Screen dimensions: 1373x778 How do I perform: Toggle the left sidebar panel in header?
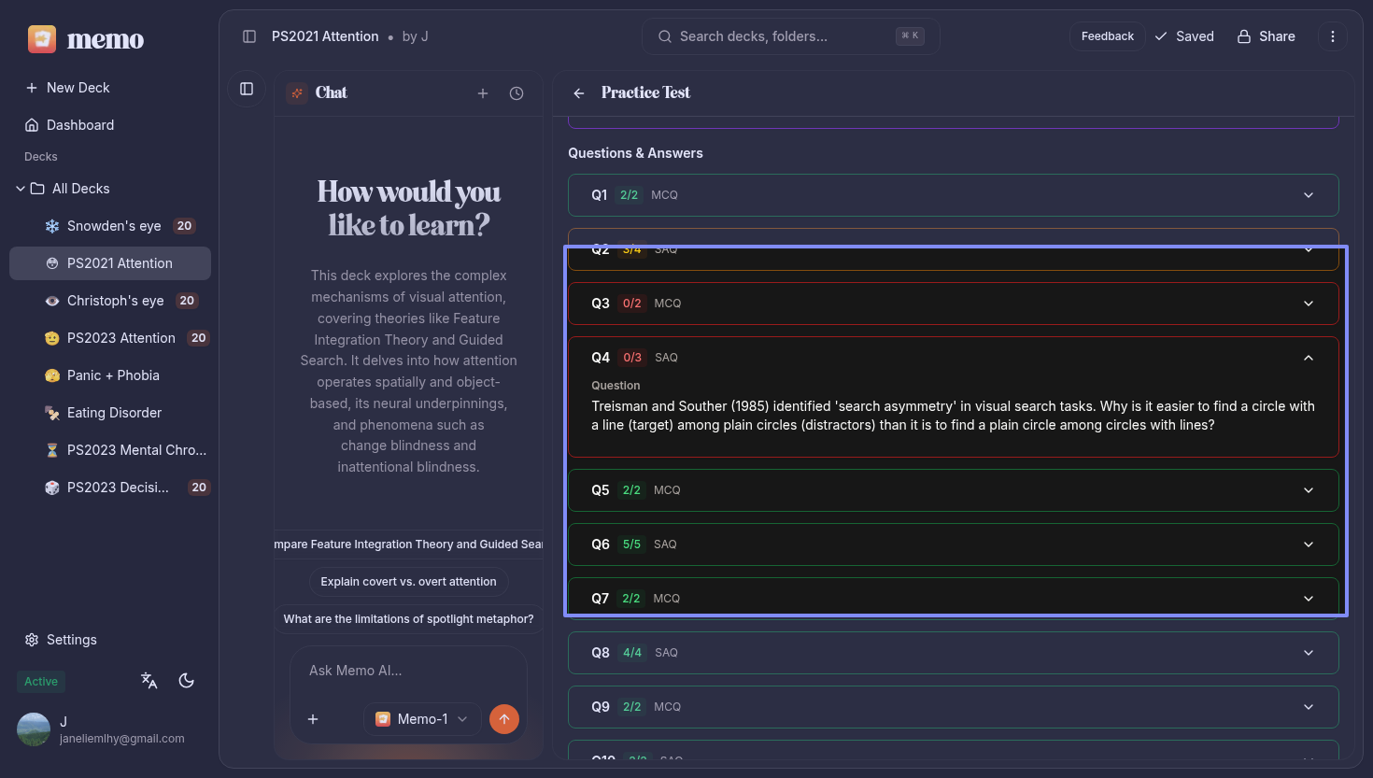click(x=249, y=36)
